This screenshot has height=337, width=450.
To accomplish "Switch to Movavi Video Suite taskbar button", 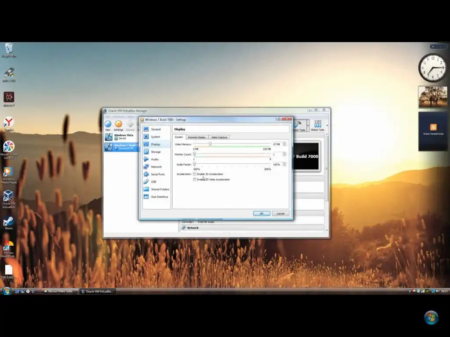I will (60, 291).
